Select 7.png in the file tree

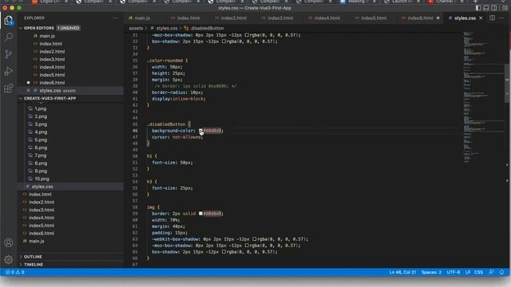(41, 155)
